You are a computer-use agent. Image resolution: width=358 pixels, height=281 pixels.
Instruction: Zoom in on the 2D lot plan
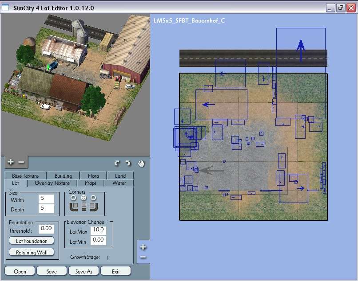click(x=143, y=247)
